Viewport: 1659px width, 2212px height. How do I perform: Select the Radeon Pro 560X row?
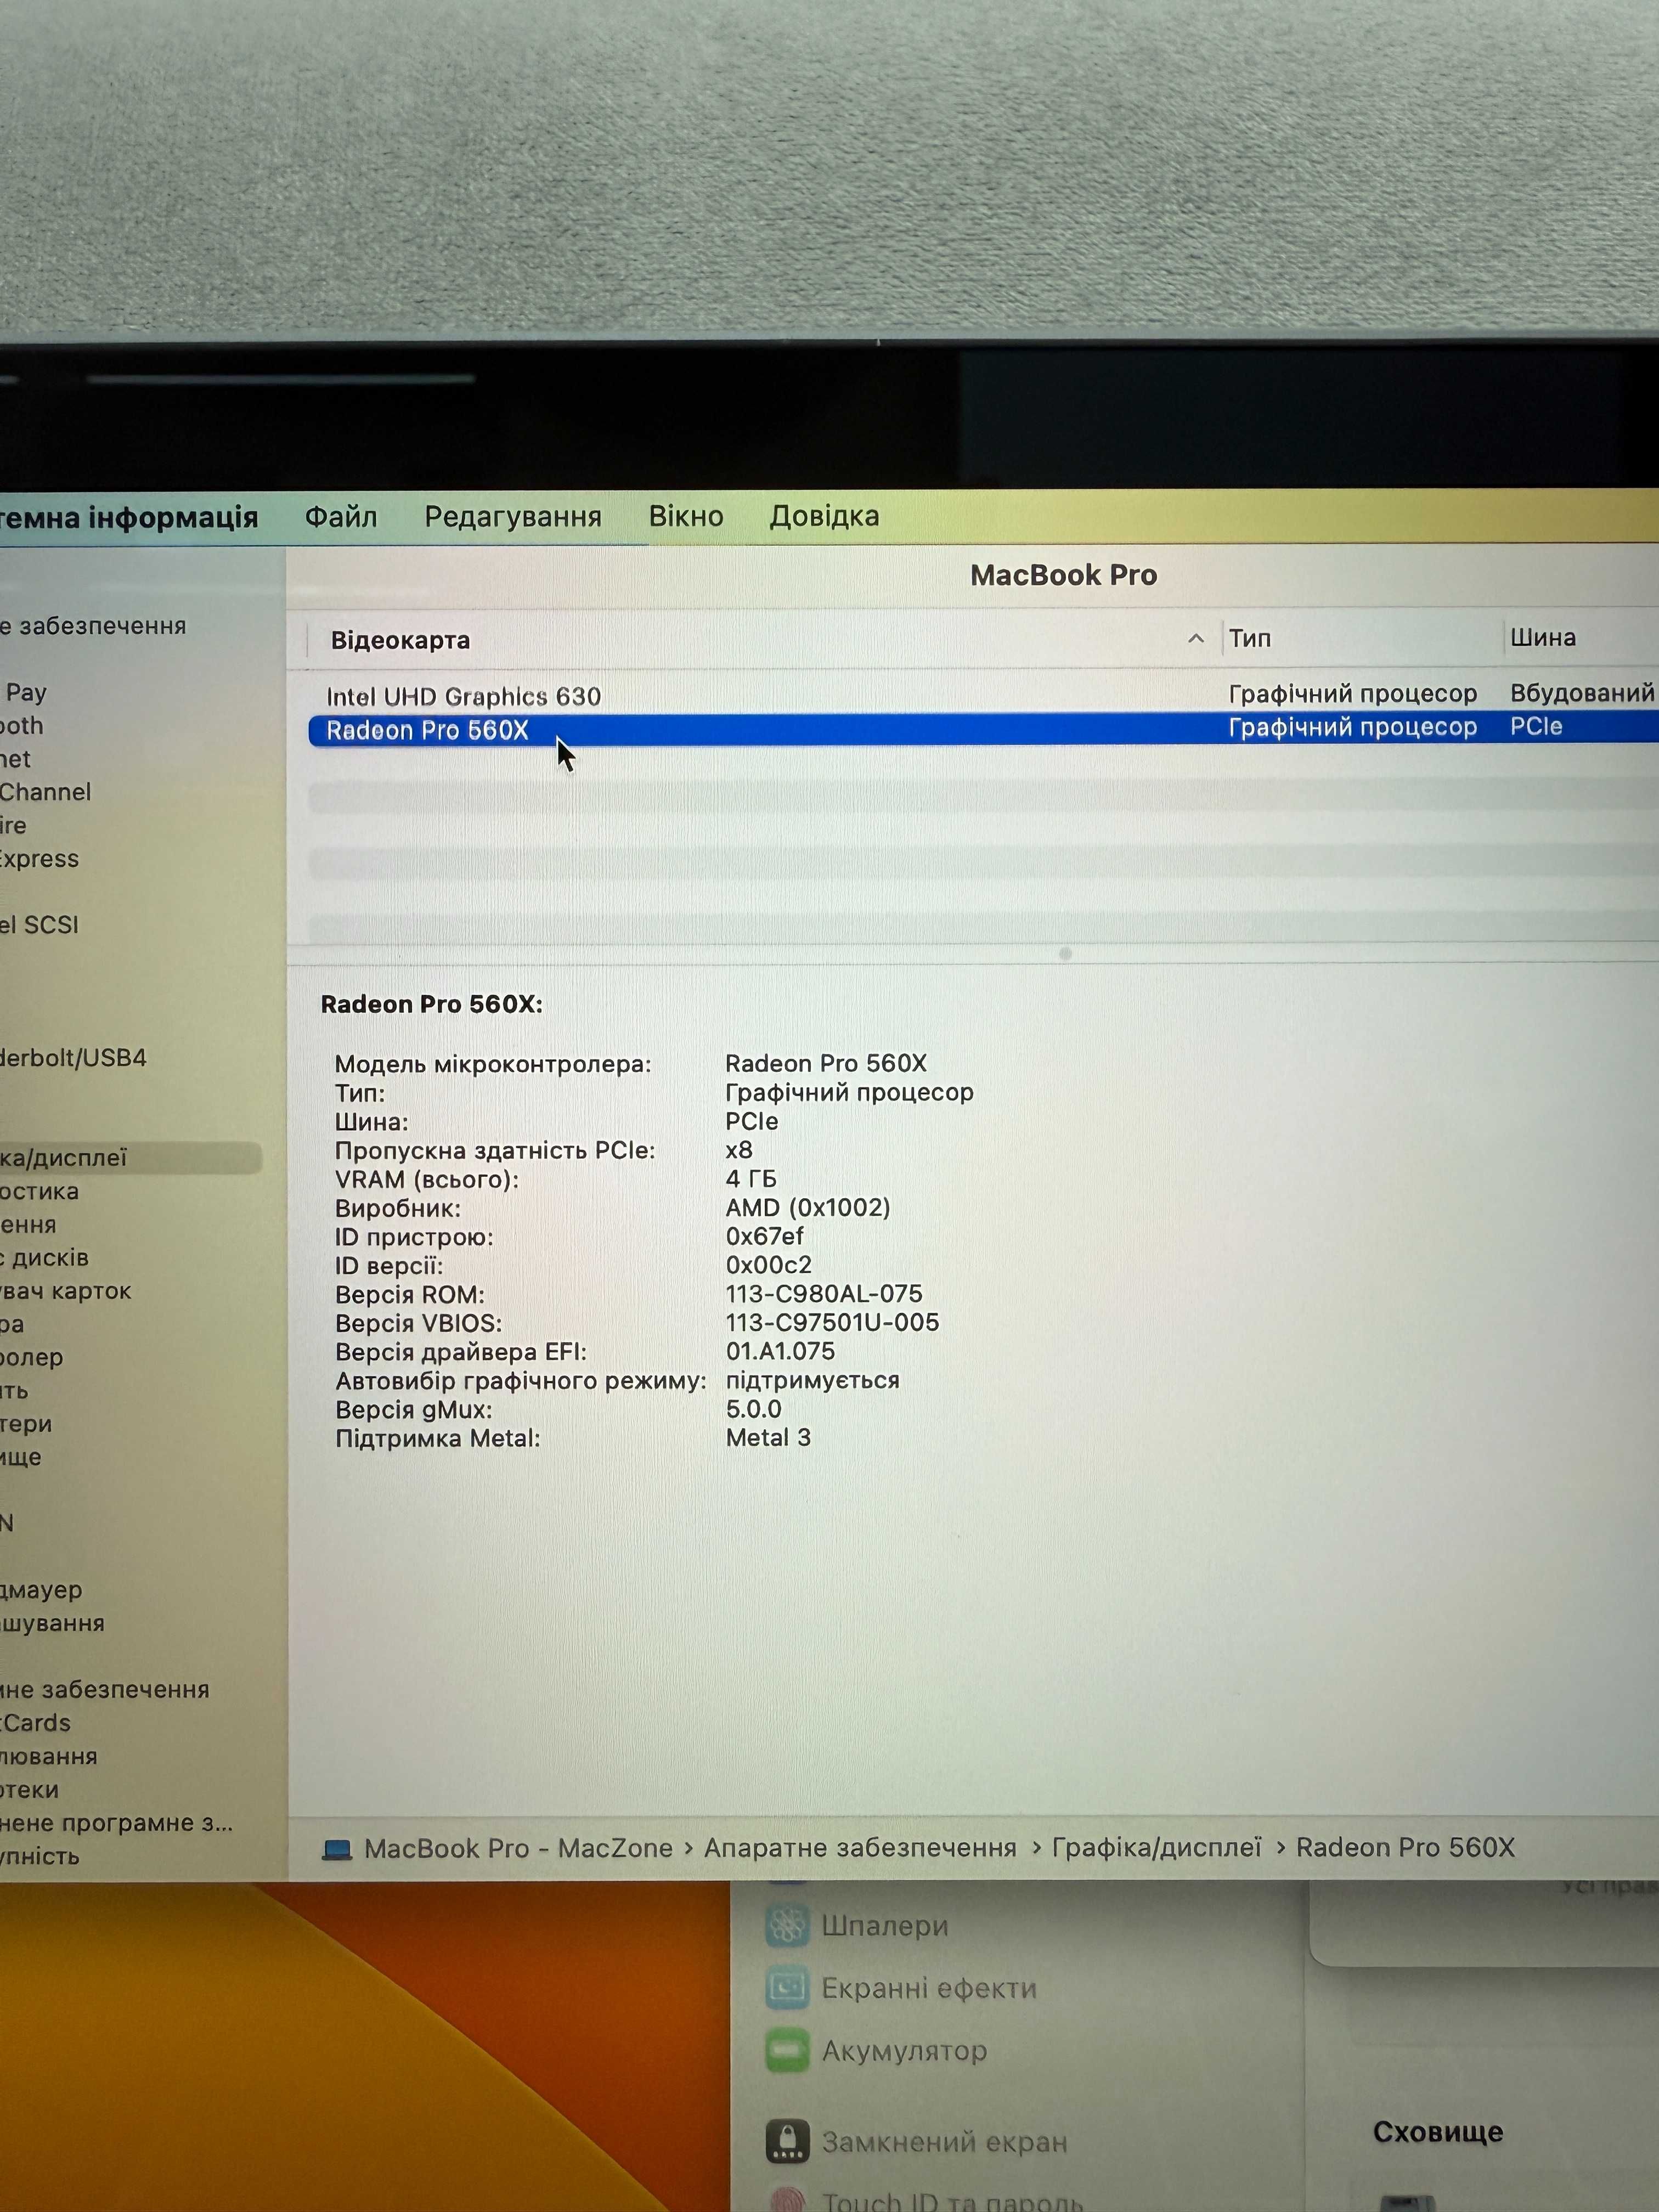click(x=983, y=729)
